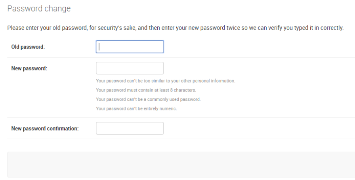
Task: Click the "Password change" page heading
Action: point(39,9)
